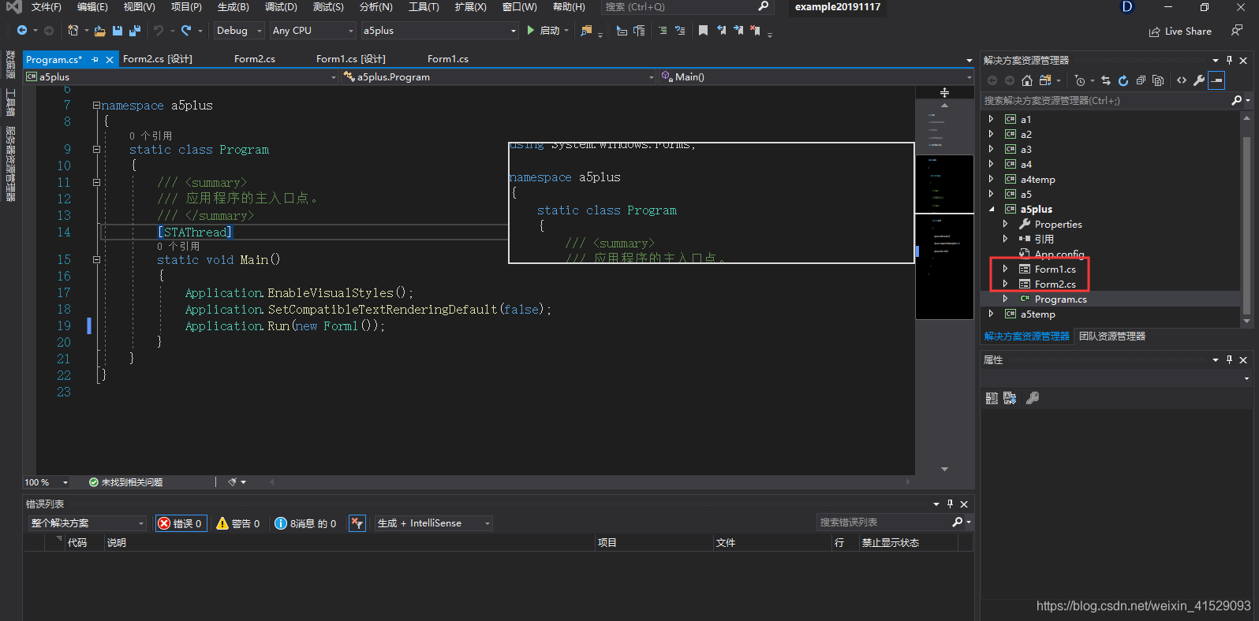Pin the Program.cs tab
This screenshot has width=1259, height=621.
click(x=95, y=60)
